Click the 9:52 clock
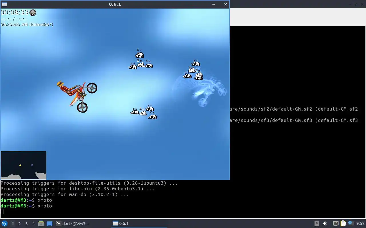This screenshot has height=228, width=366. (360, 223)
